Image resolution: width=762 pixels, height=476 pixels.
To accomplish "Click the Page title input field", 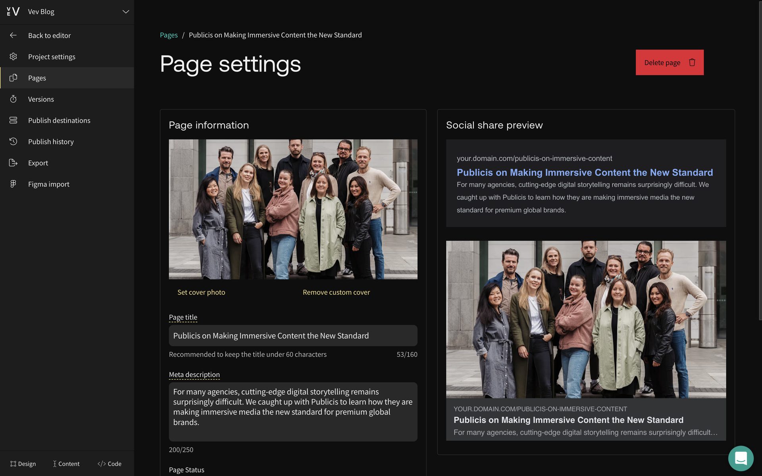I will (293, 335).
